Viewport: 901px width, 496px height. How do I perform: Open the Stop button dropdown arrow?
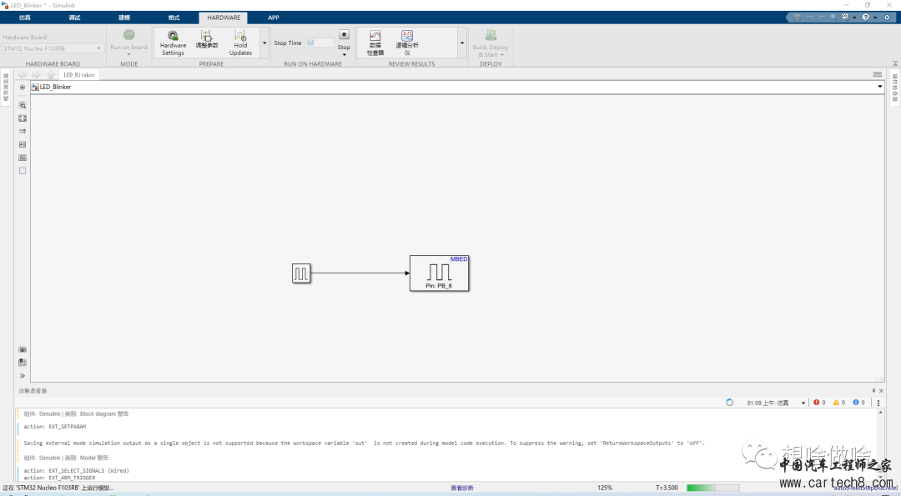click(345, 54)
